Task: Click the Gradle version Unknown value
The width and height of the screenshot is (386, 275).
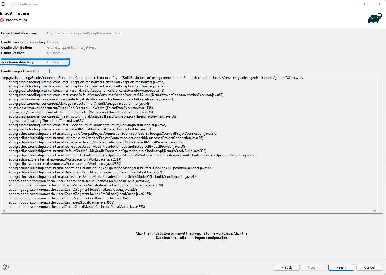Action: [54, 53]
